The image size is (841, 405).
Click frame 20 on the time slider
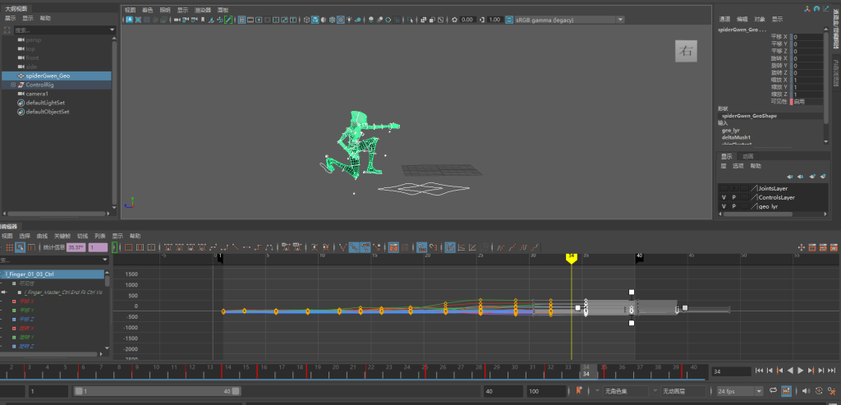click(336, 367)
